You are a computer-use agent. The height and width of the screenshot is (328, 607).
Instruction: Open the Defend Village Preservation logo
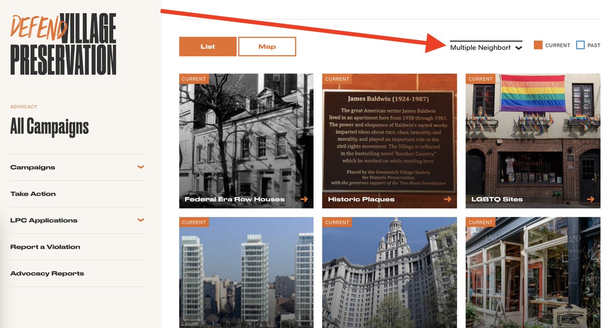coord(63,44)
